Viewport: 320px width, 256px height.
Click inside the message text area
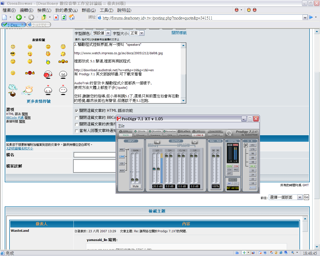coord(127,73)
